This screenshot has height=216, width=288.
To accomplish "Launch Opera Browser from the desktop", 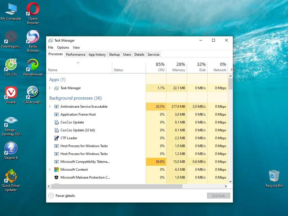I will [x=33, y=13].
